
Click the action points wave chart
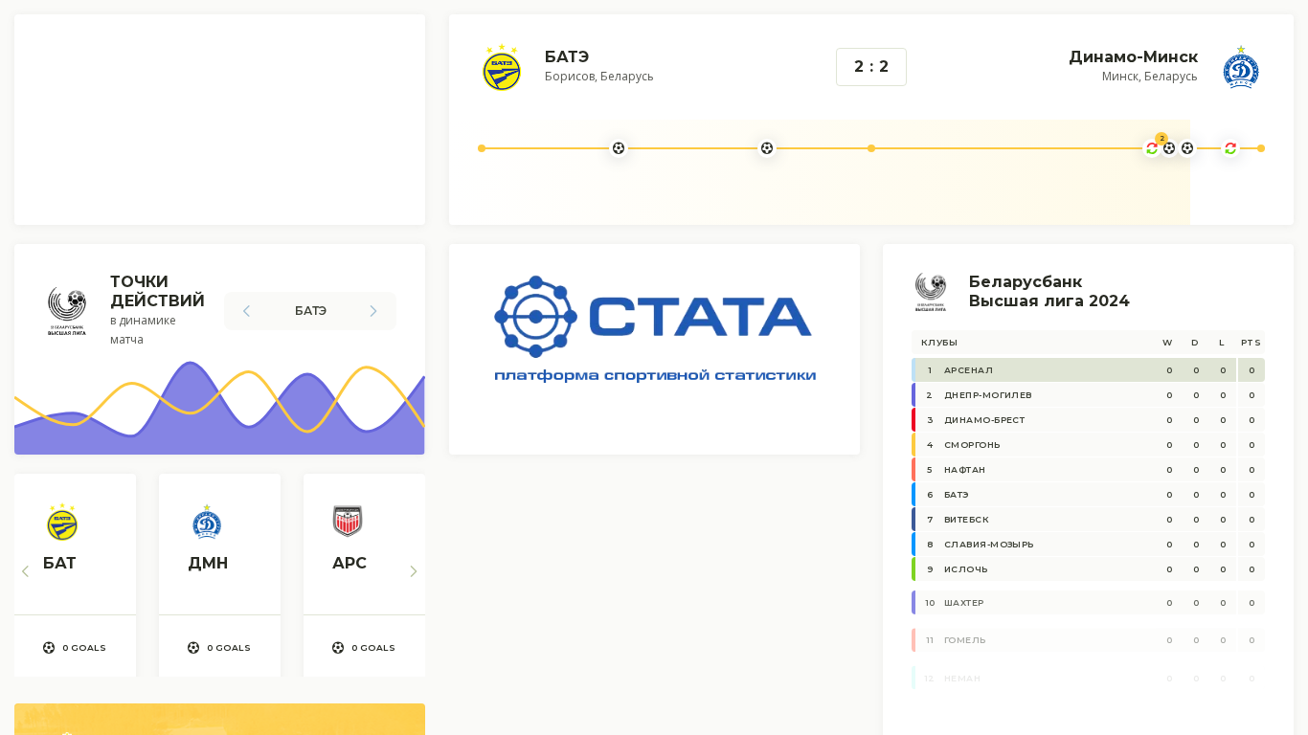219,408
